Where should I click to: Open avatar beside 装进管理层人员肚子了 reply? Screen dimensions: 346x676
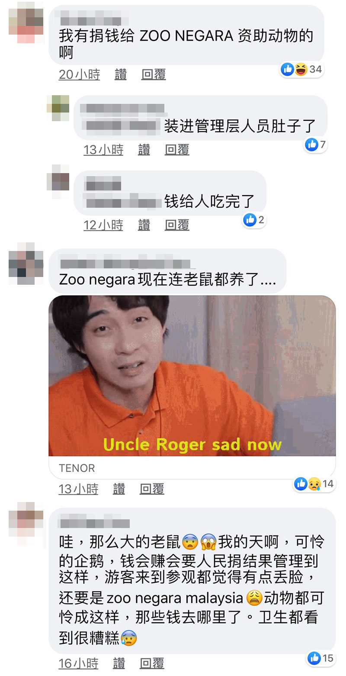point(58,108)
